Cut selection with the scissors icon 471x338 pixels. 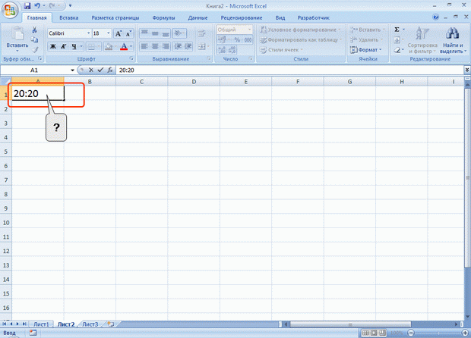[x=34, y=30]
